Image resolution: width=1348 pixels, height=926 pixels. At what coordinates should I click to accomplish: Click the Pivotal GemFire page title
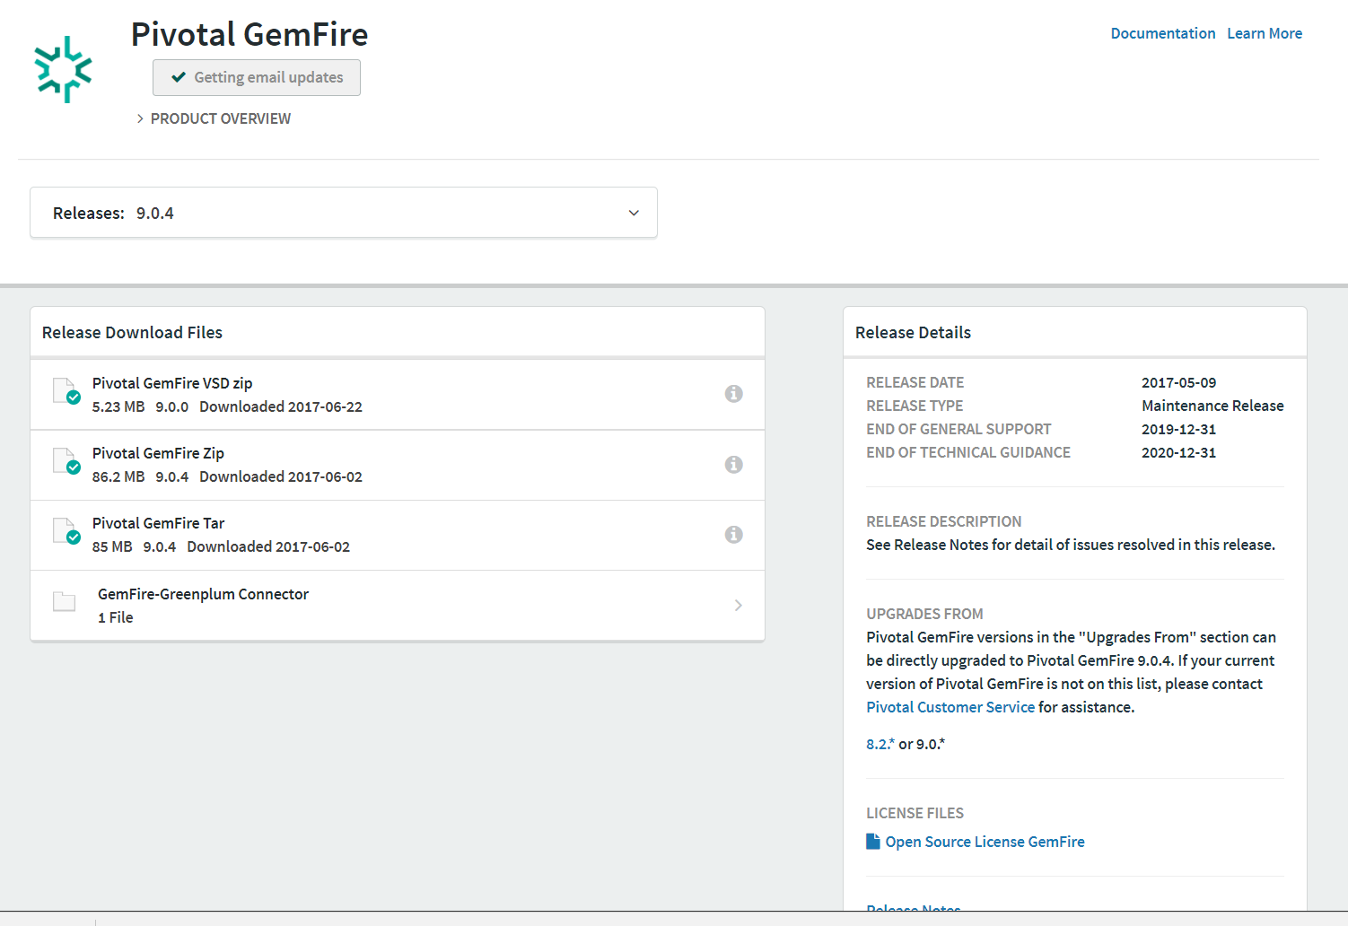pos(249,34)
